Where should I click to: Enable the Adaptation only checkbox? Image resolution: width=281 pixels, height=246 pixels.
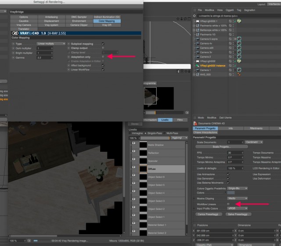103,57
